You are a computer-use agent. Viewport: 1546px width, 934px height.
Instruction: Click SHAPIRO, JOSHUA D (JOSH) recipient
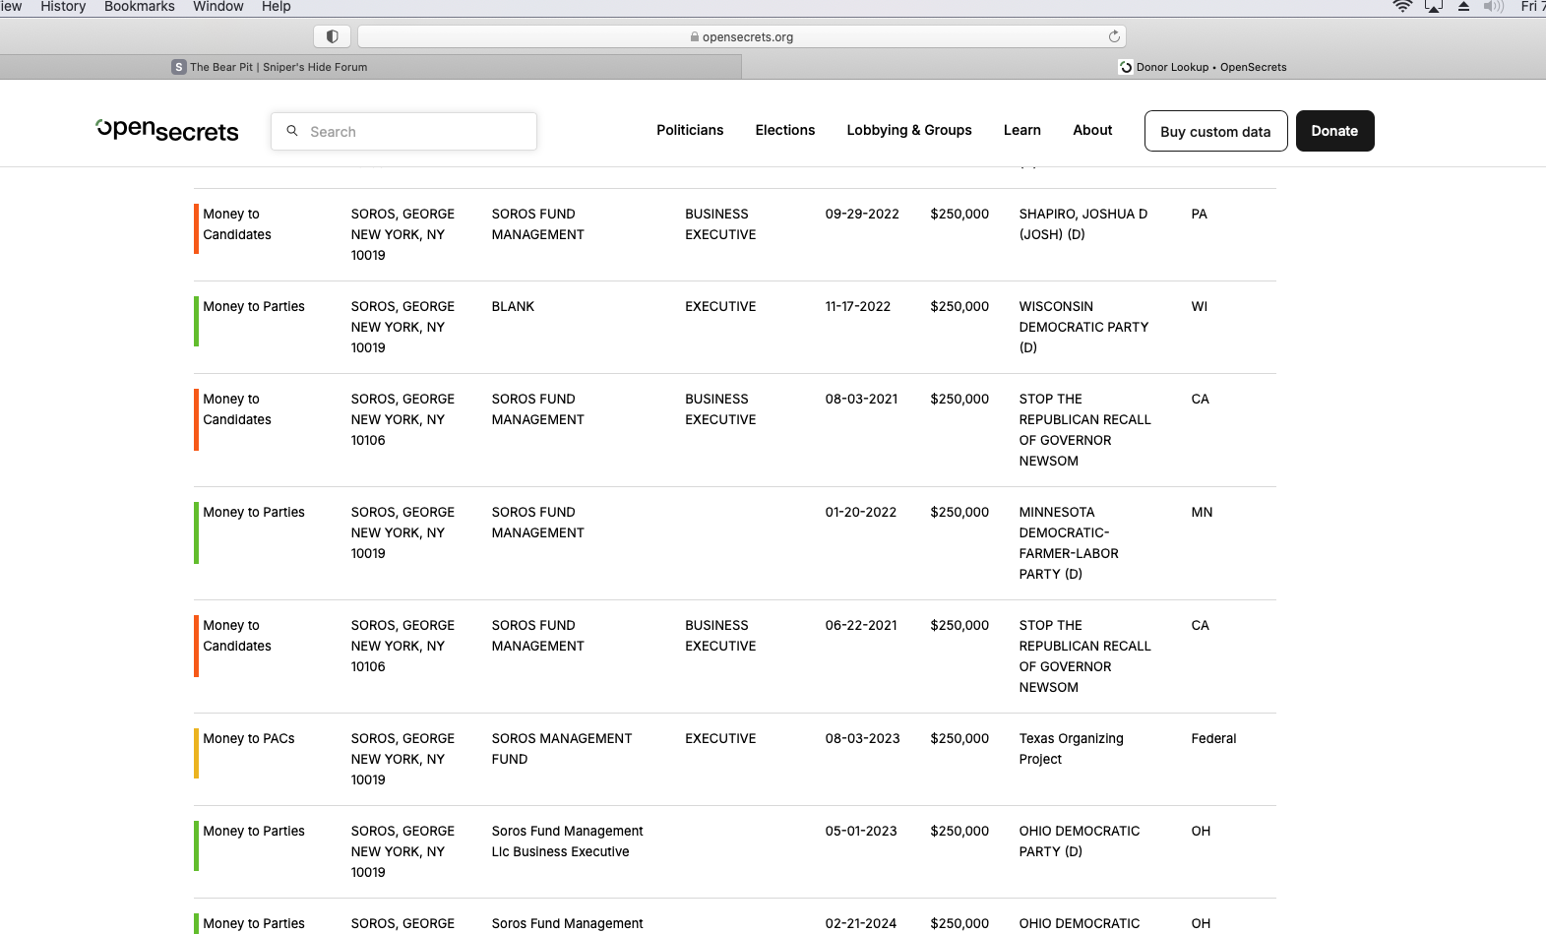click(1083, 224)
